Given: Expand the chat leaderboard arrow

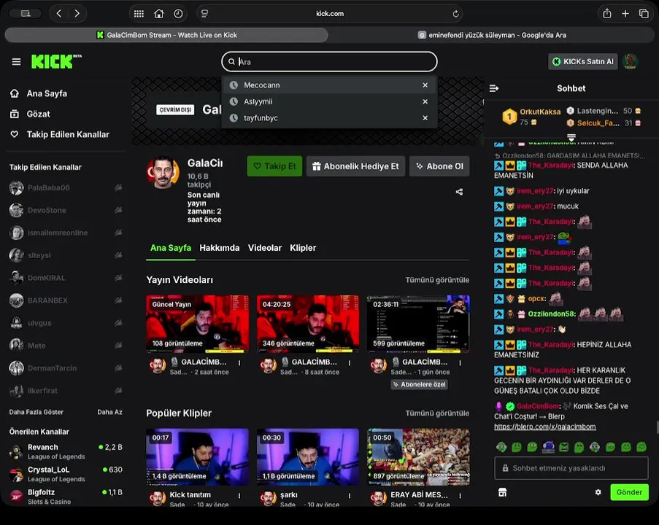Looking at the screenshot, I should pos(571,137).
